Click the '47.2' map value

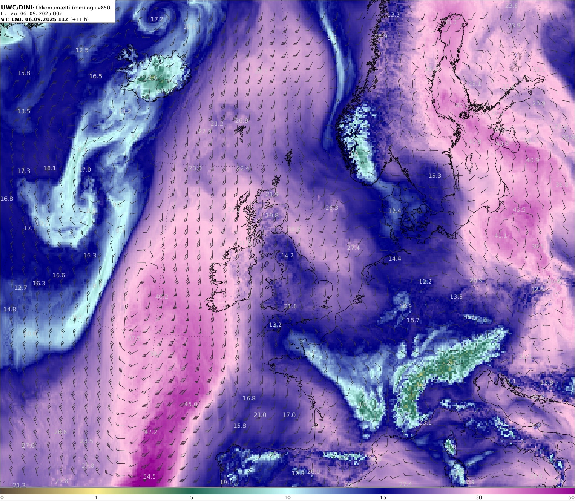pos(151,432)
